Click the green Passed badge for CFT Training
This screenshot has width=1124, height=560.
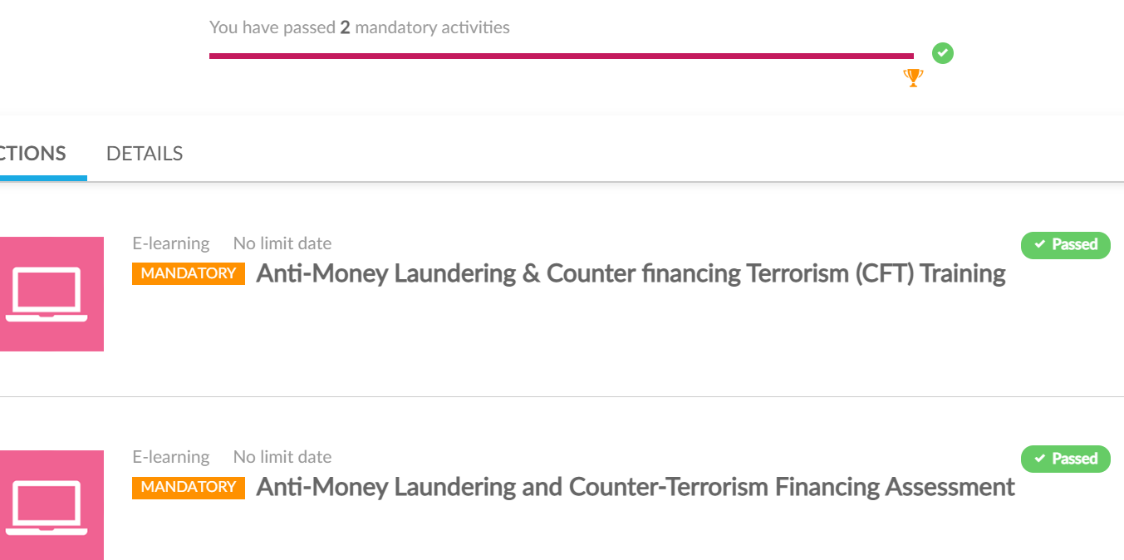point(1066,245)
